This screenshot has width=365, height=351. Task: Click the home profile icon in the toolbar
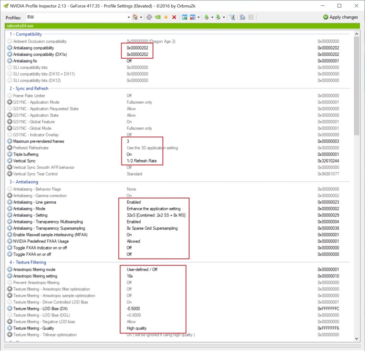pos(135,17)
